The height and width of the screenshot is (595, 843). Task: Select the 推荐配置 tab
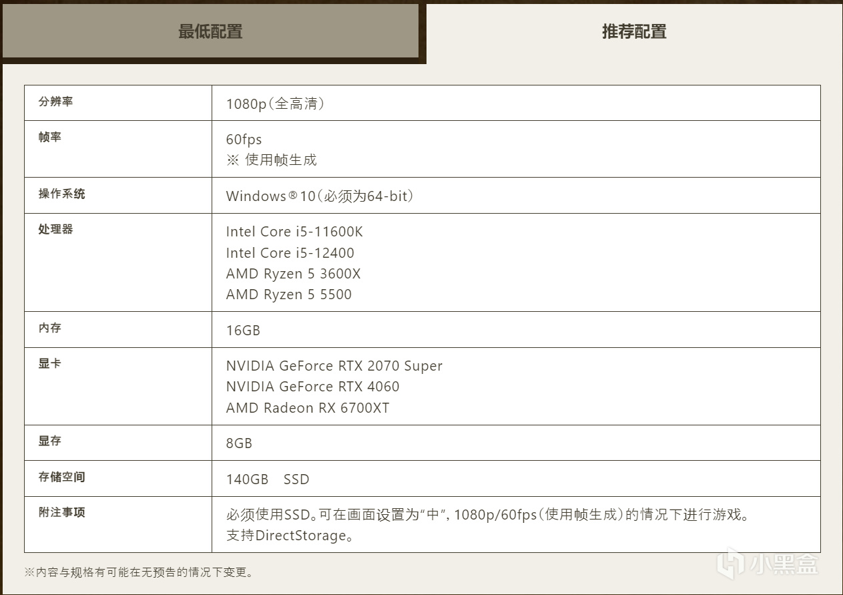(x=634, y=31)
